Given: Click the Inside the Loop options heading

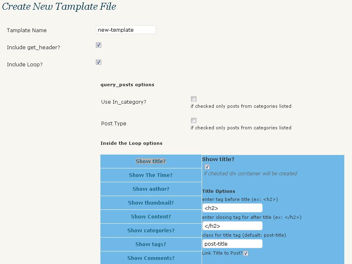Looking at the screenshot, I should click(131, 143).
